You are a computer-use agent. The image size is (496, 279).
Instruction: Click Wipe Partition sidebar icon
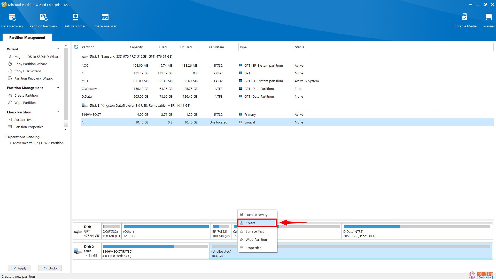click(x=10, y=103)
